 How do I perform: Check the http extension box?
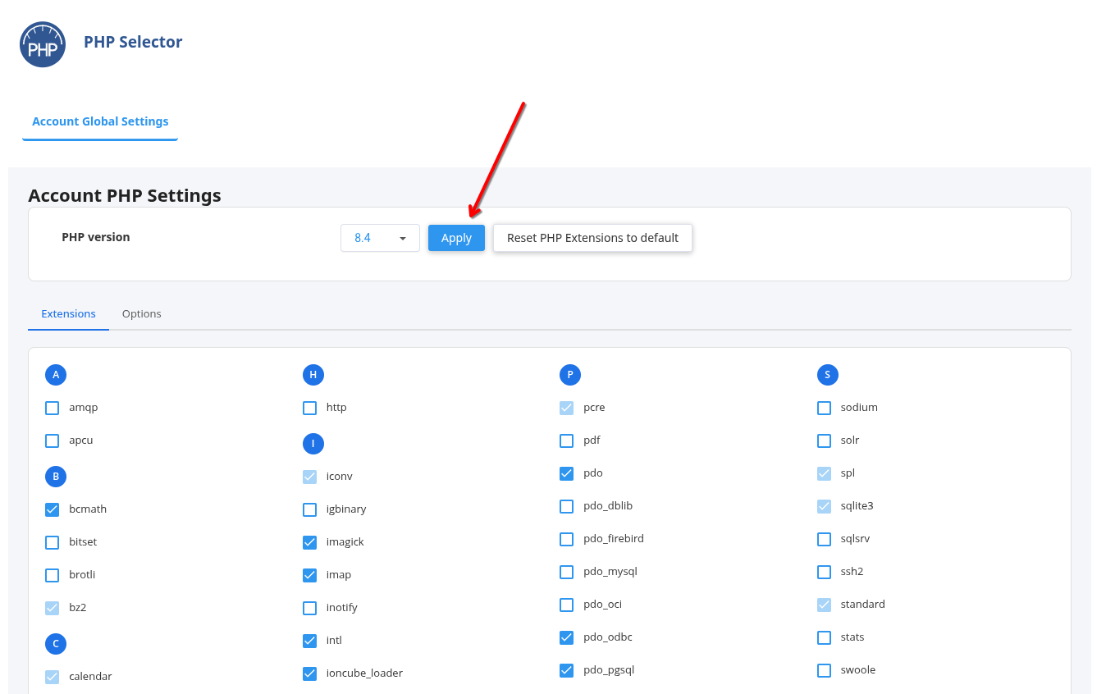(310, 408)
